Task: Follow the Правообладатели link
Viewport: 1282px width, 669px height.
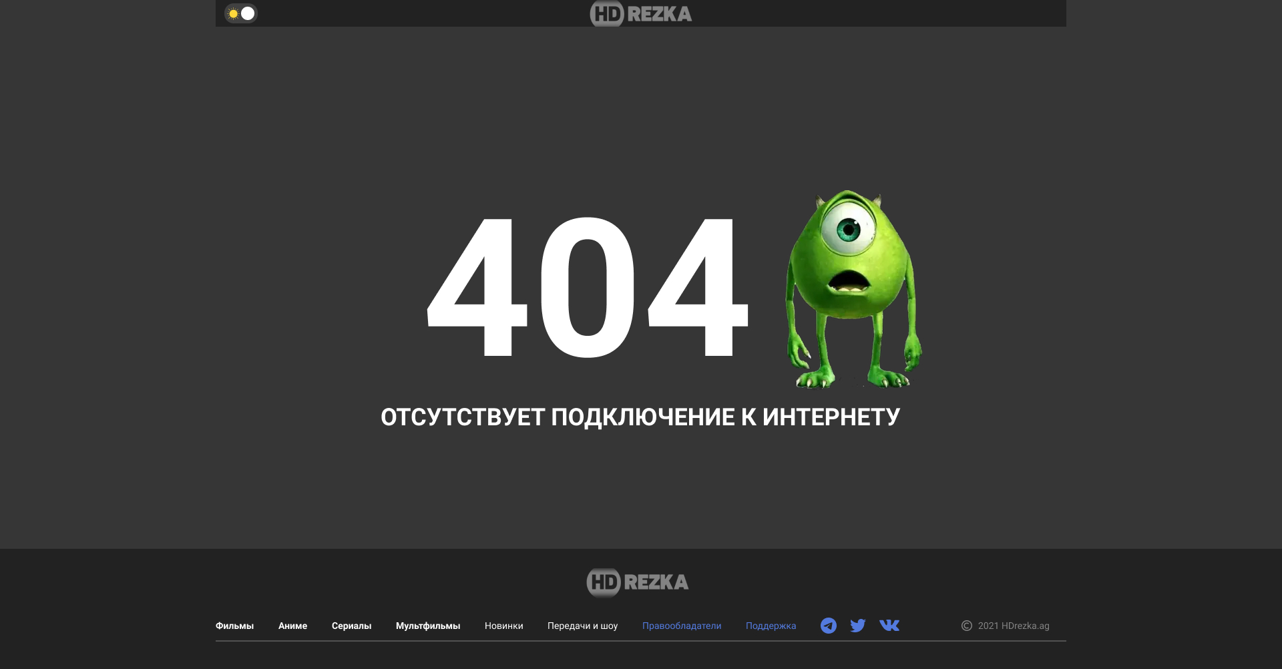Action: tap(682, 626)
